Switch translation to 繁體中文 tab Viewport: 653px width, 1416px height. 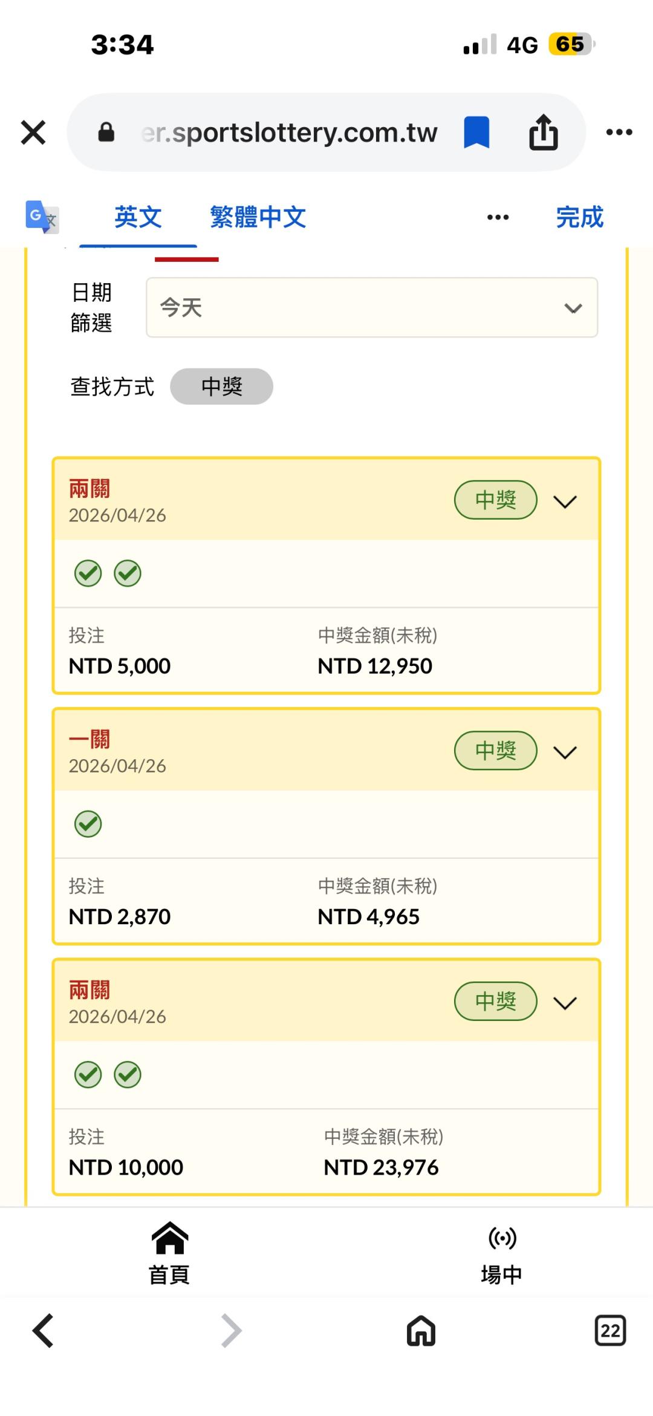(x=258, y=217)
